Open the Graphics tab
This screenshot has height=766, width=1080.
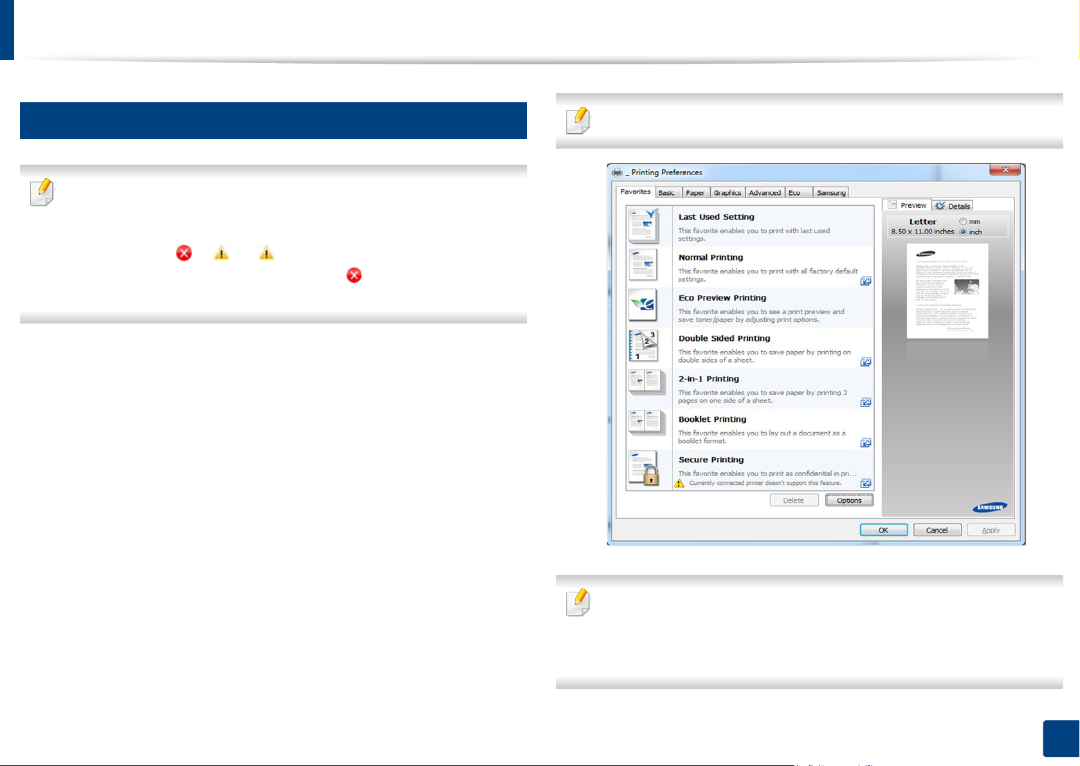(728, 193)
